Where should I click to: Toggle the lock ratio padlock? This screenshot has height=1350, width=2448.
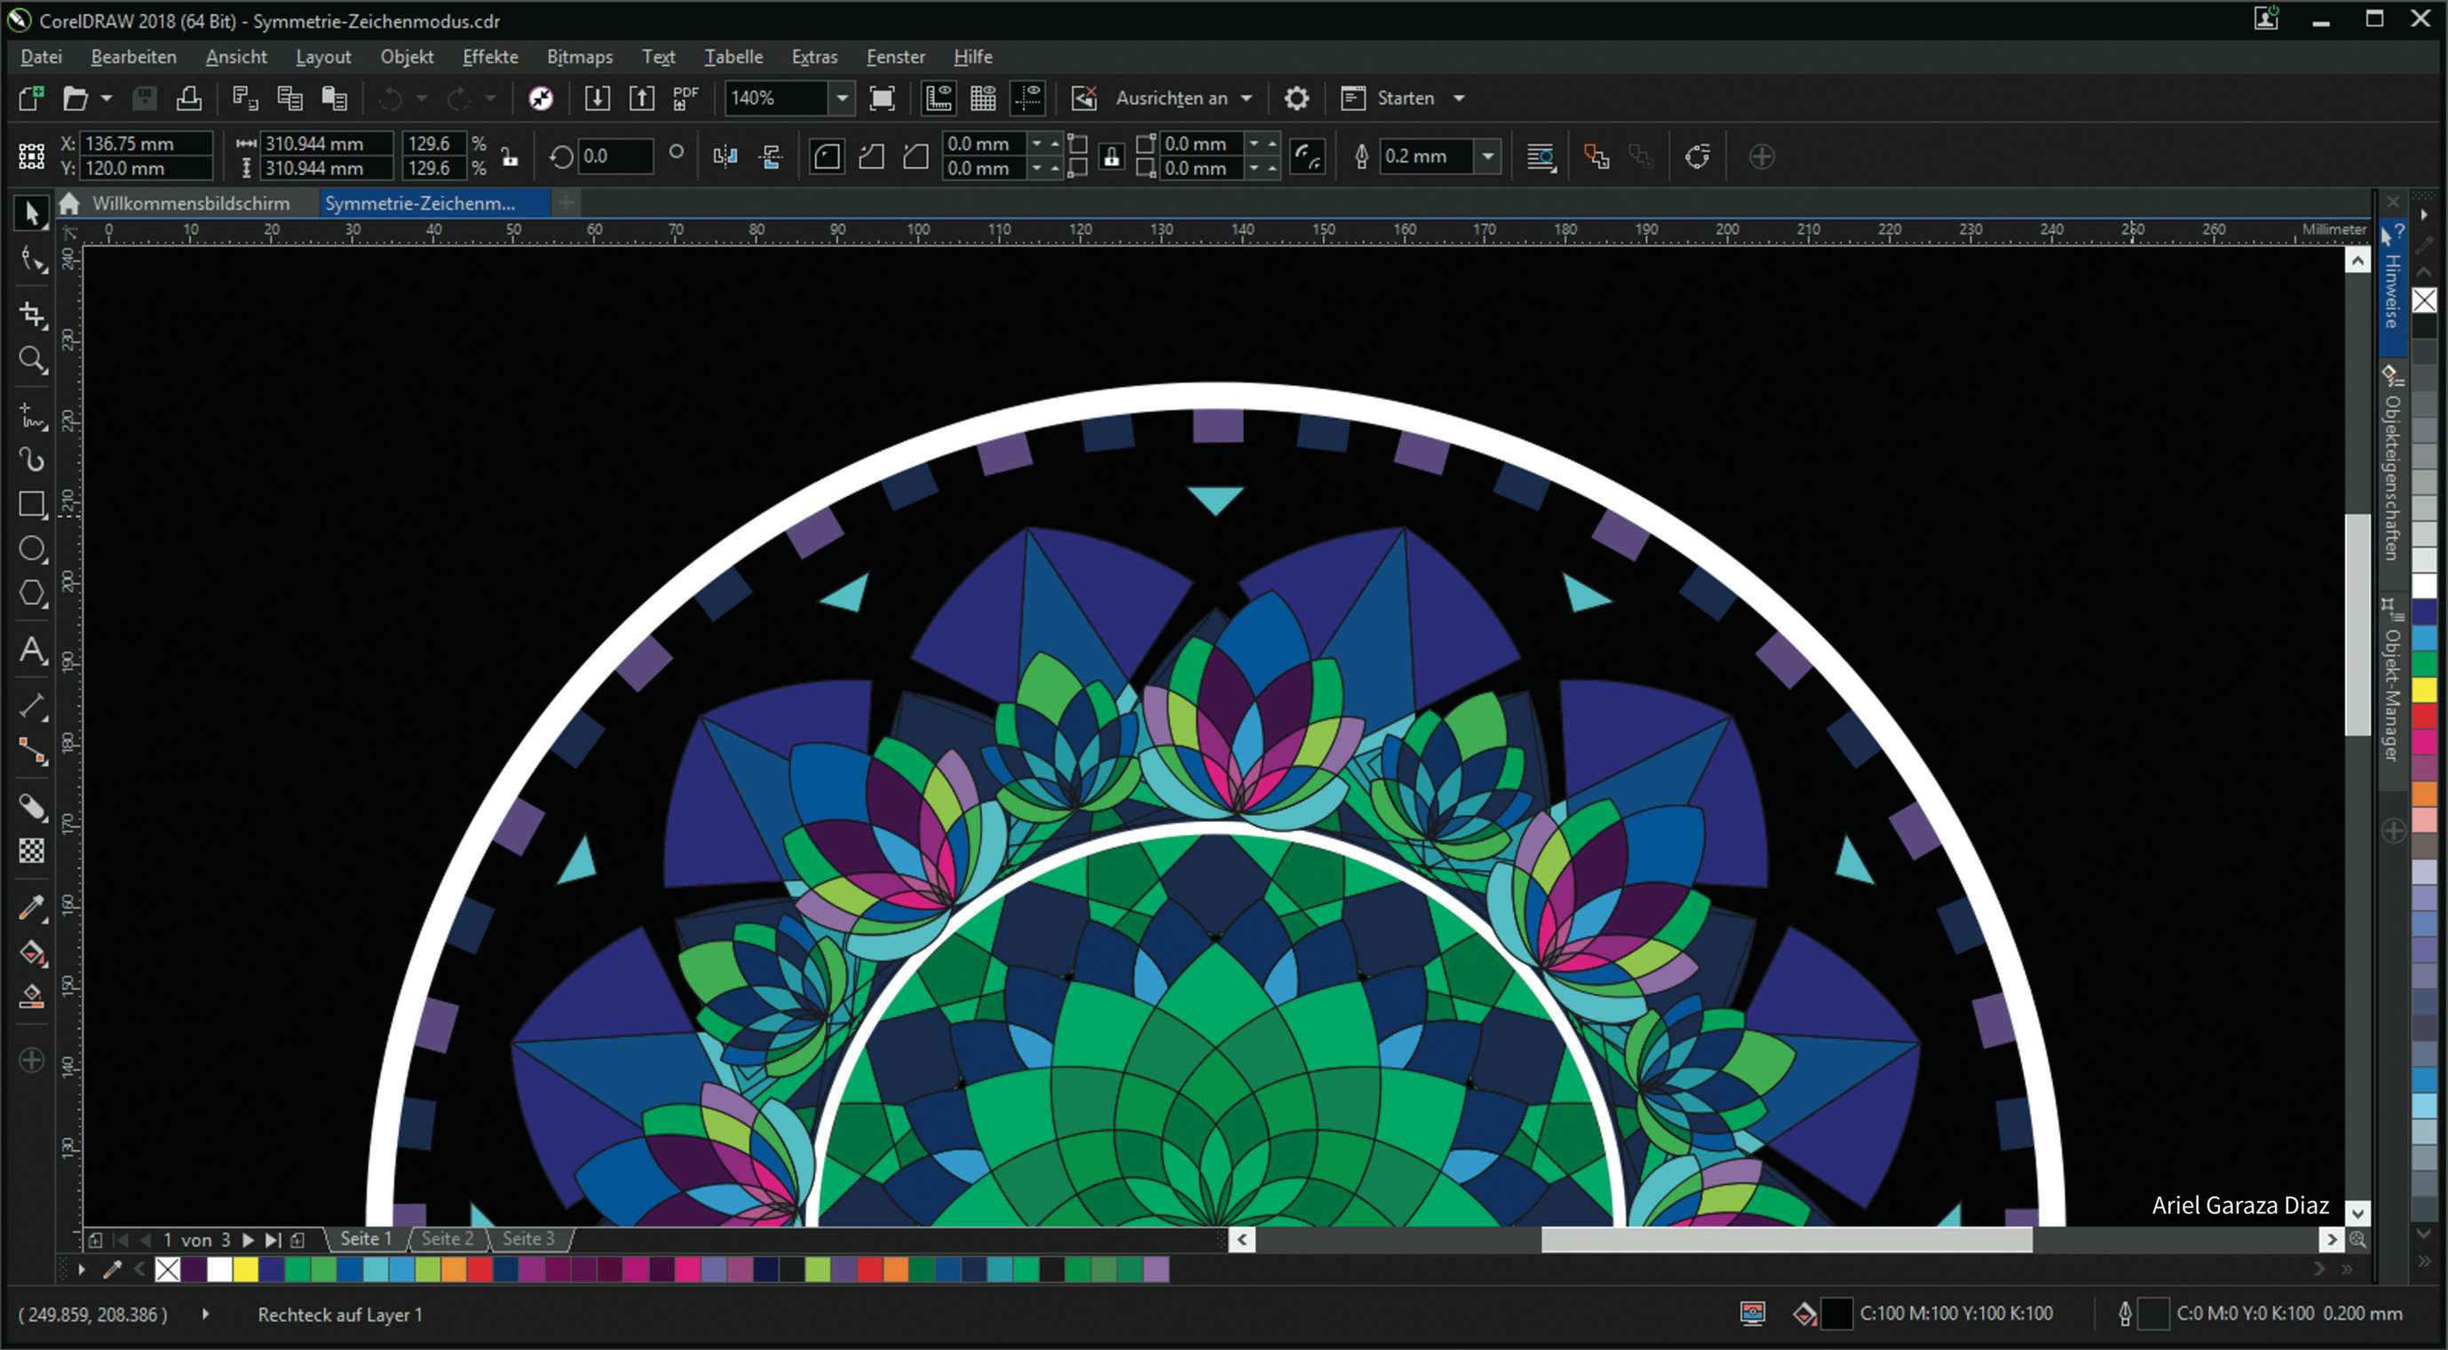[511, 157]
